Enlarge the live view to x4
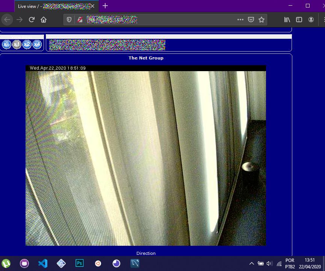Screen dimensions: 325x271 (x=37, y=44)
